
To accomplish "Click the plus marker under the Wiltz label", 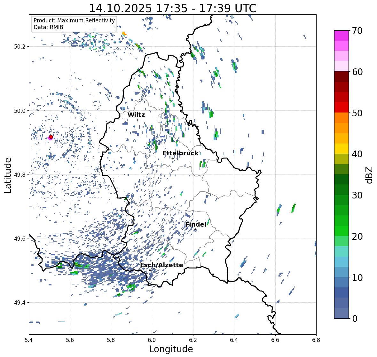I will [137, 120].
